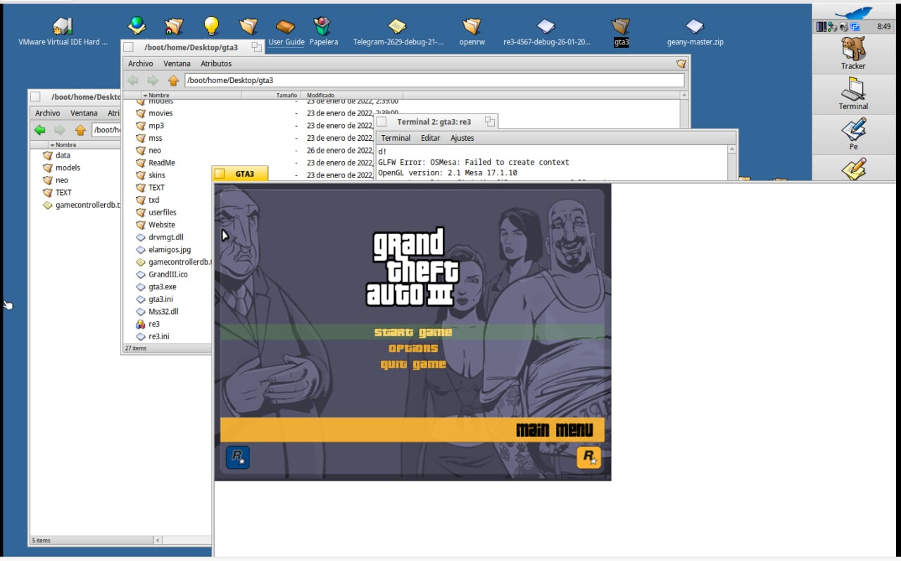Open the Editar menu in Terminal window
901x561 pixels.
tap(430, 138)
